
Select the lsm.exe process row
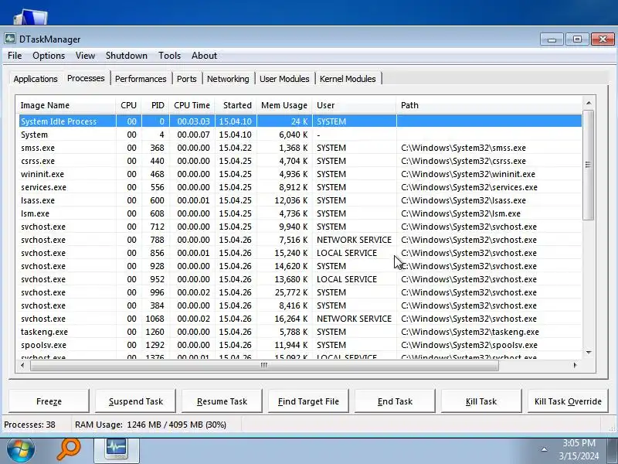point(300,213)
